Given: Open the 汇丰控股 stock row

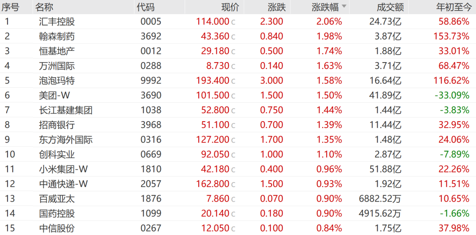Looking at the screenshot, I should tap(57, 22).
